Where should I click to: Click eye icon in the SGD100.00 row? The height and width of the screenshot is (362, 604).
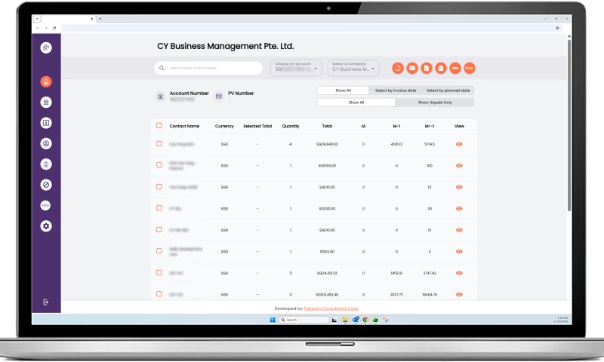(459, 166)
